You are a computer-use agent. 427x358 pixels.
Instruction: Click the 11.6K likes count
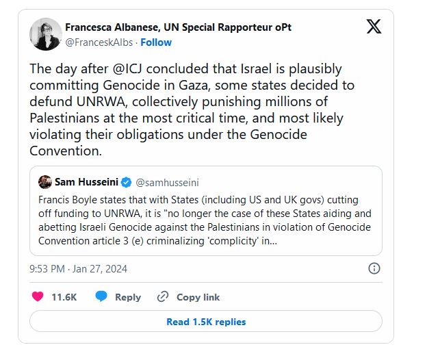coord(64,297)
